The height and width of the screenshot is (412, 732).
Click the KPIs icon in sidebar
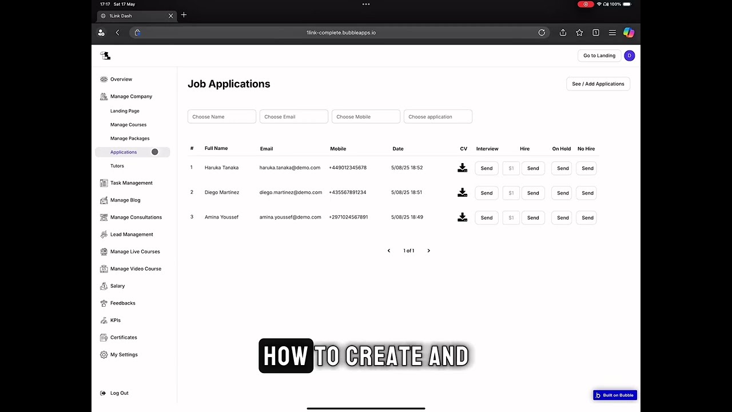tap(104, 320)
